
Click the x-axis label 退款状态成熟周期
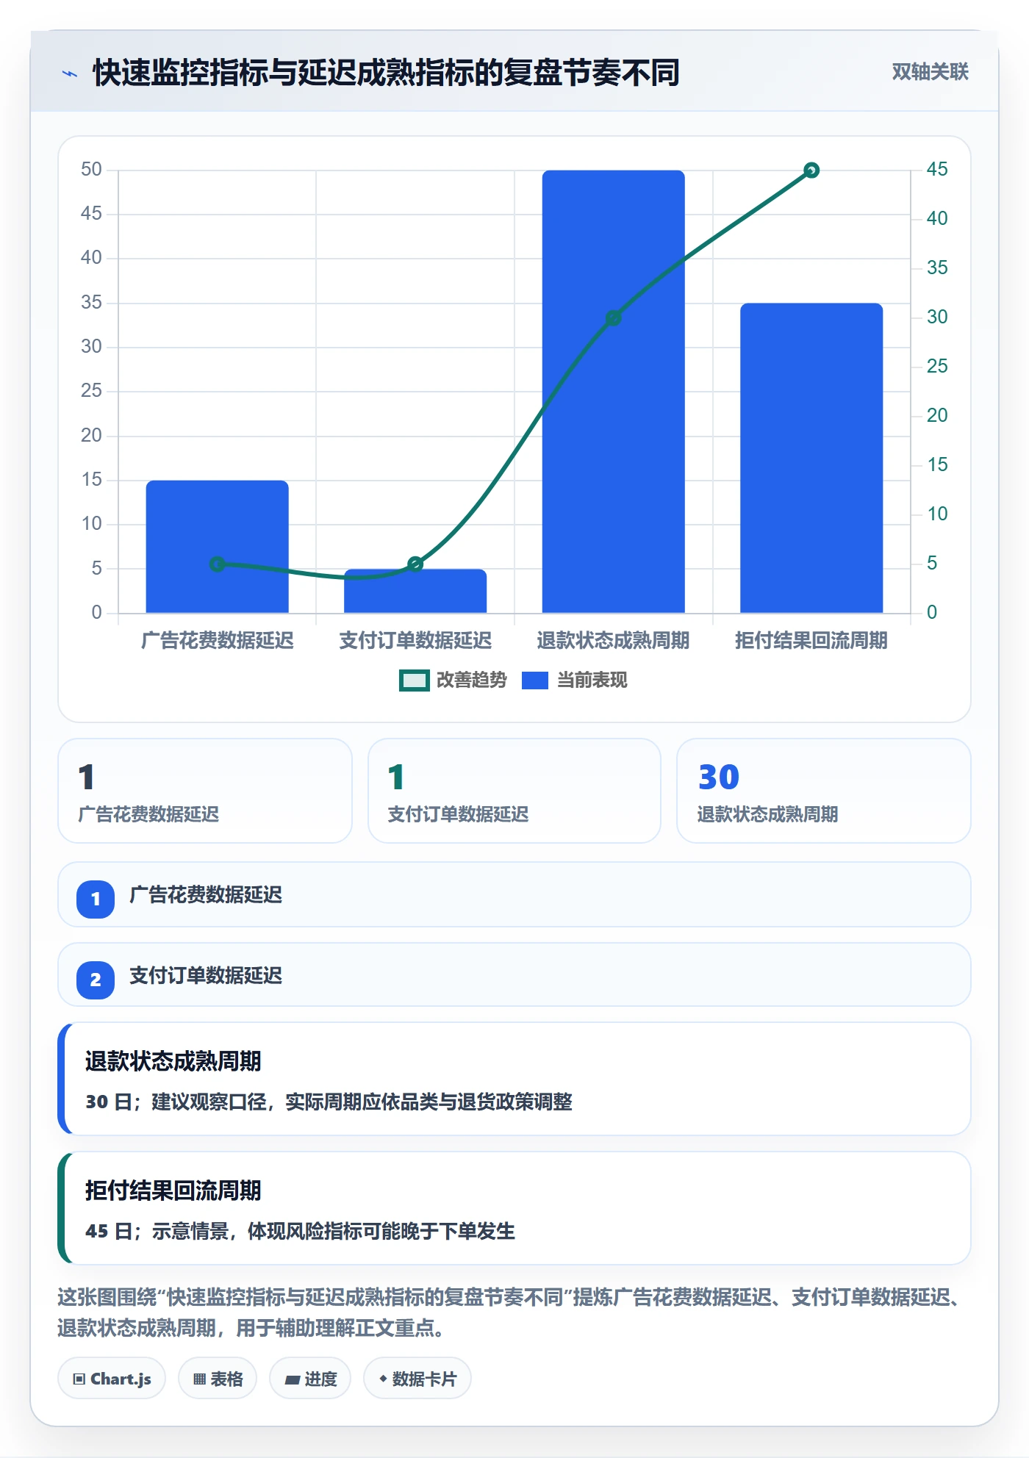614,641
